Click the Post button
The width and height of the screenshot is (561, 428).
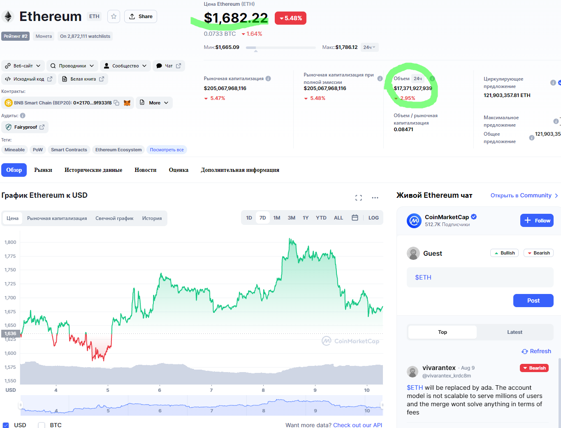coord(533,301)
